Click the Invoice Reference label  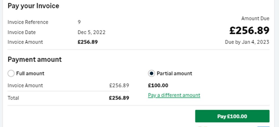coord(28,22)
